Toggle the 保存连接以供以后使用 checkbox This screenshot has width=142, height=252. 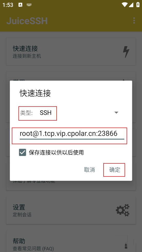click(23, 152)
